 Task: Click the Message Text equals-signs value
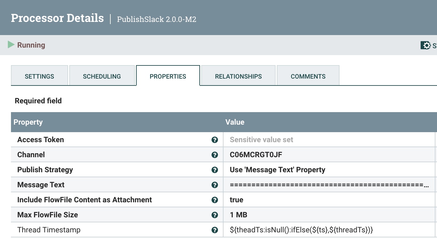(329, 185)
